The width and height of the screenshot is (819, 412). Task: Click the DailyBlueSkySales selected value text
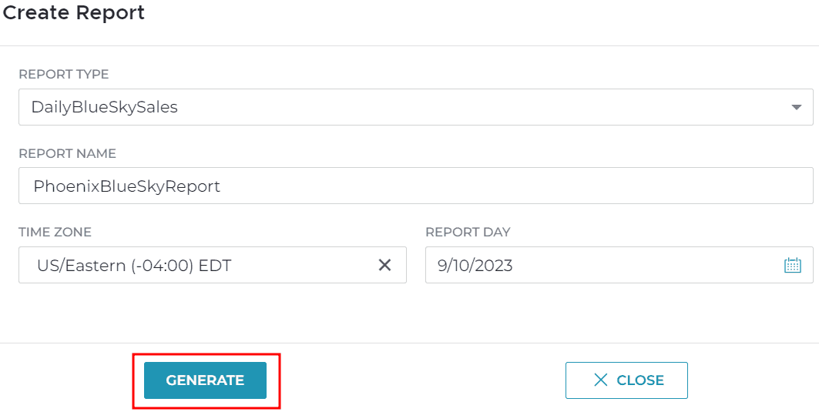coord(105,107)
